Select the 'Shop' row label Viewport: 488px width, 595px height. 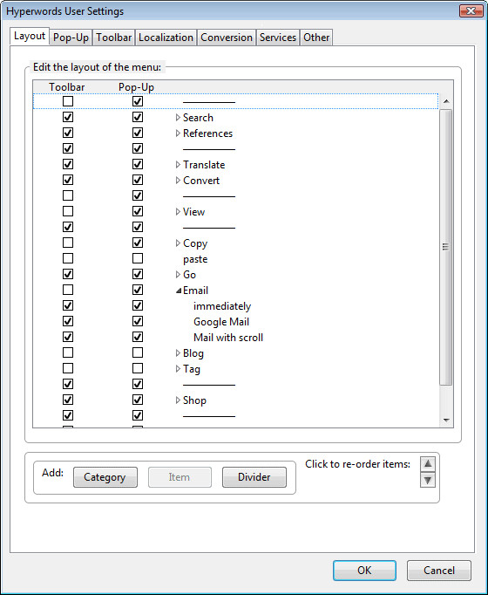coord(194,400)
